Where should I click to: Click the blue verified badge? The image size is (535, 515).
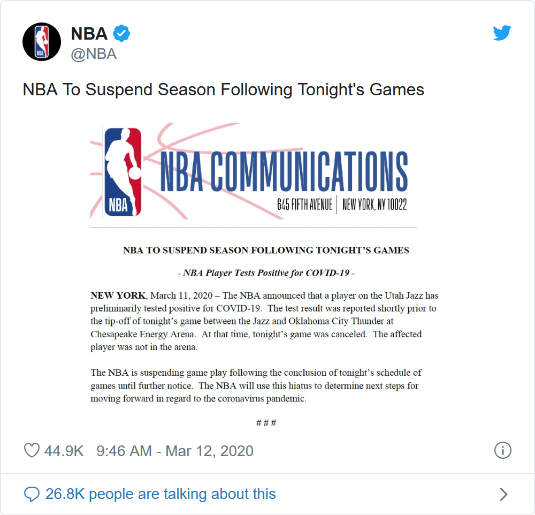click(x=123, y=34)
